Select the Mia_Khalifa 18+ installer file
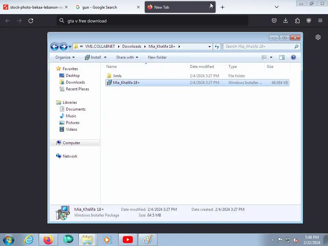 pos(197,83)
